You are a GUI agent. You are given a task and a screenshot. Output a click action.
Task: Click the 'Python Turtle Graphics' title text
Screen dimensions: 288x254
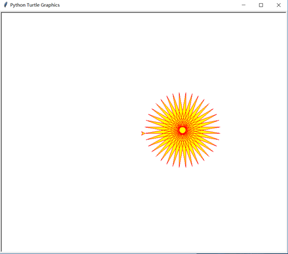pyautogui.click(x=35, y=5)
